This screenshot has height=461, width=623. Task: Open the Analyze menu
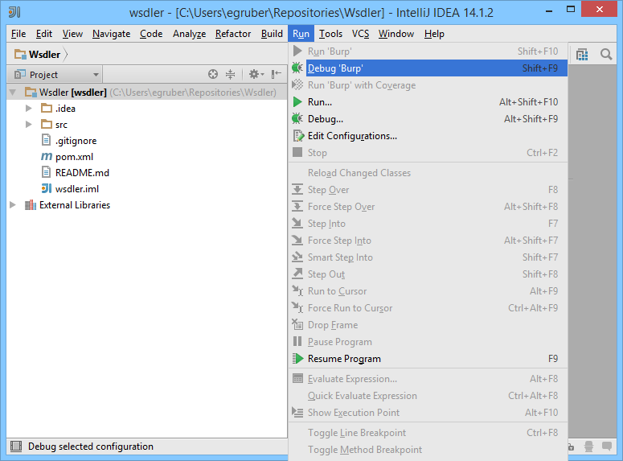(189, 34)
